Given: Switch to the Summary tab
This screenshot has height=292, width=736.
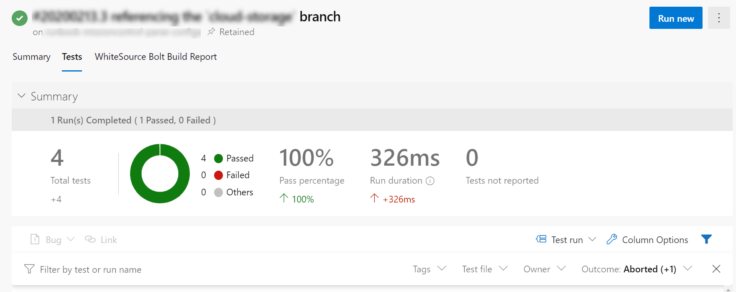Looking at the screenshot, I should click(x=31, y=56).
